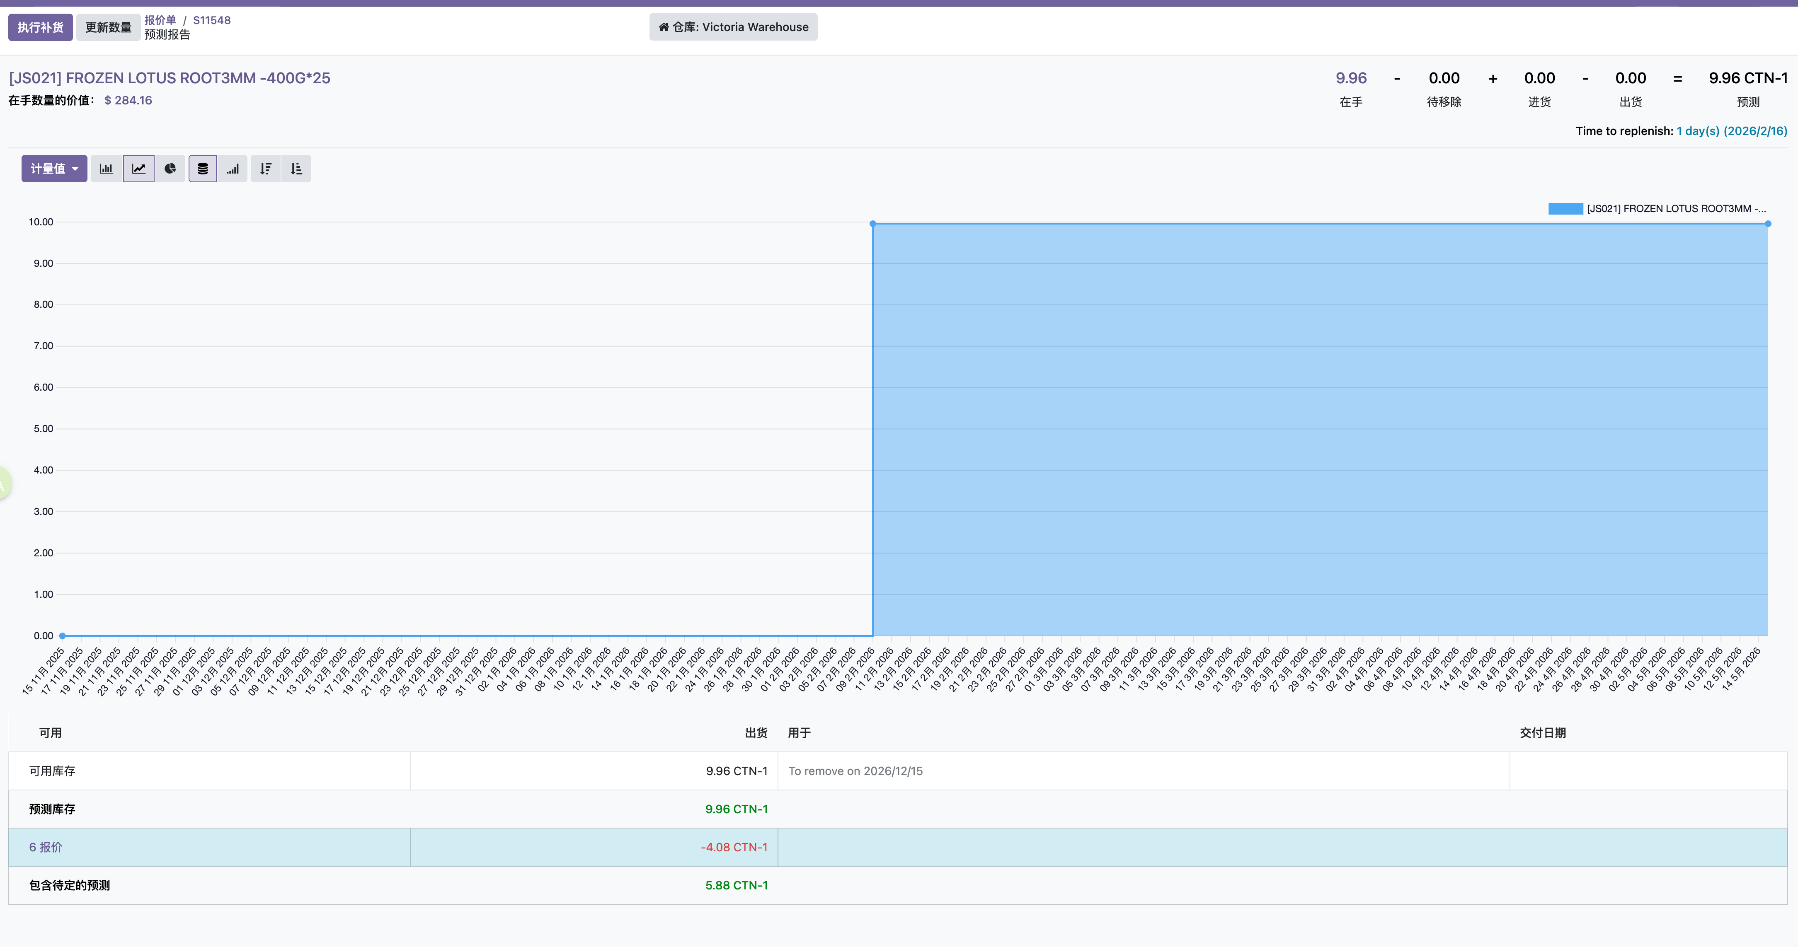Click the 更新数量 button

[108, 27]
